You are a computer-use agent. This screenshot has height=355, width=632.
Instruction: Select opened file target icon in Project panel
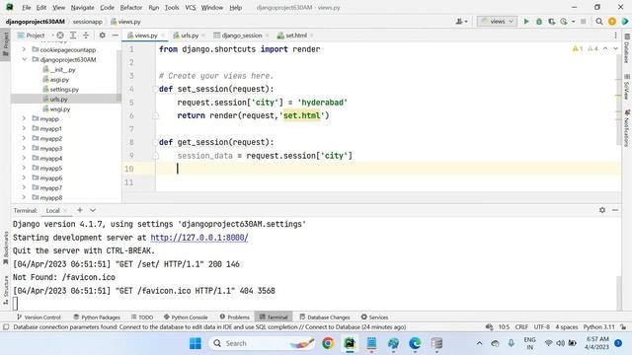point(60,35)
